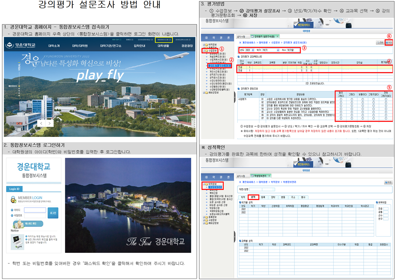Switch to the 성적 tab
This screenshot has width=396, height=280.
(253, 197)
